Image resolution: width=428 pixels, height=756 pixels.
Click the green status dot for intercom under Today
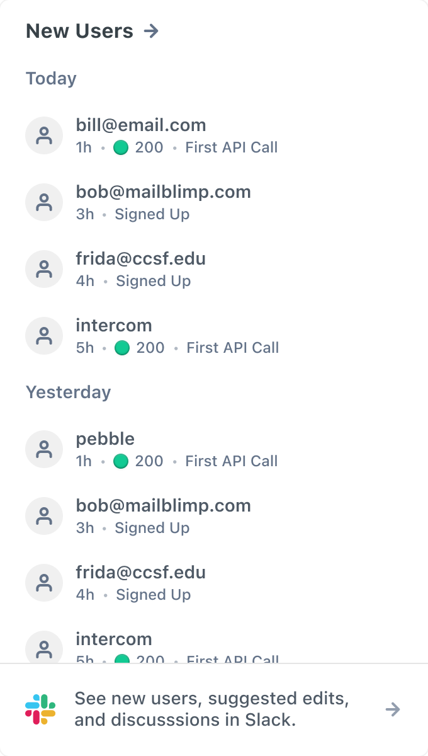click(x=122, y=348)
